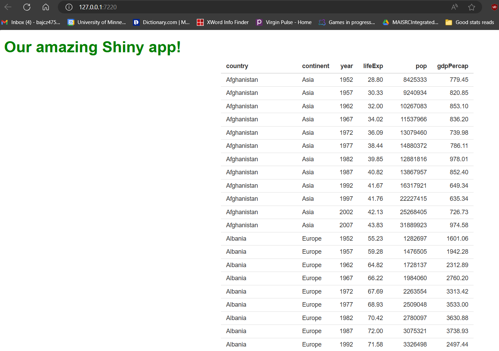Go to browser home page icon
The image size is (499, 351).
point(46,7)
